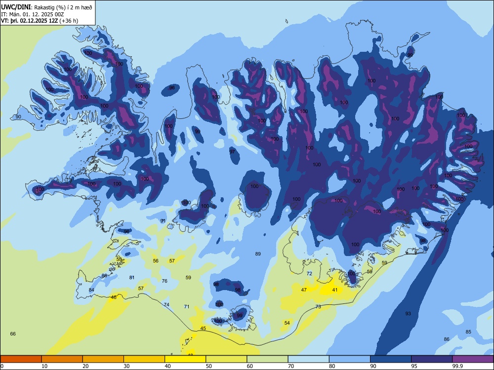
Task: Pick the bright yellow 40–50 legend swatch
Action: (x=185, y=359)
